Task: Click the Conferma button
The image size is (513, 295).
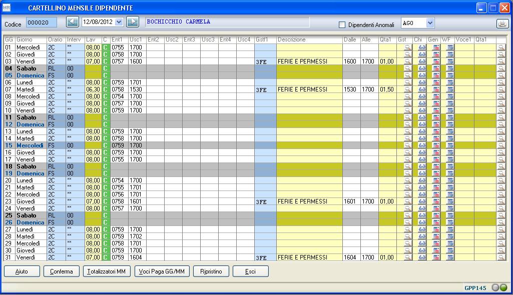Action: tap(62, 271)
